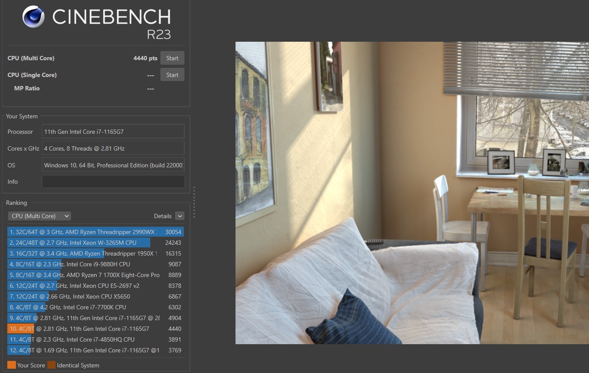Click the rendered room preview image
The image size is (589, 373).
pos(412,193)
